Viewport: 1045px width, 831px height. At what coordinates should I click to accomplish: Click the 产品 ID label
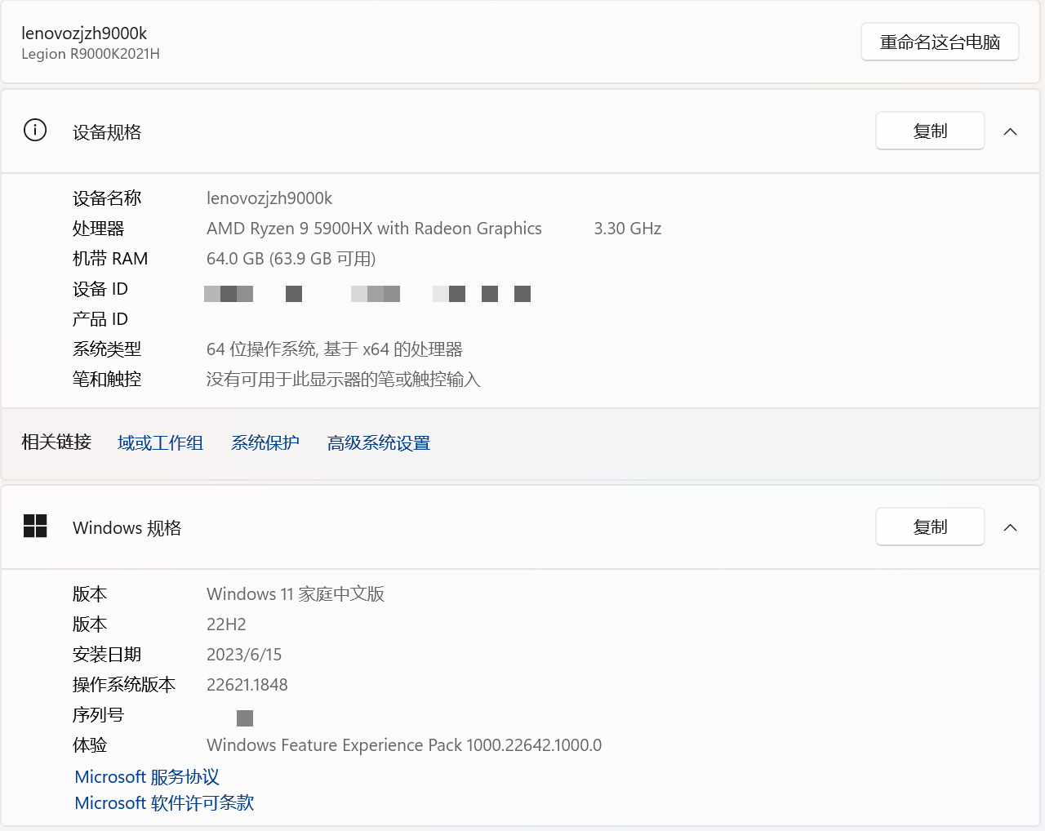point(100,319)
